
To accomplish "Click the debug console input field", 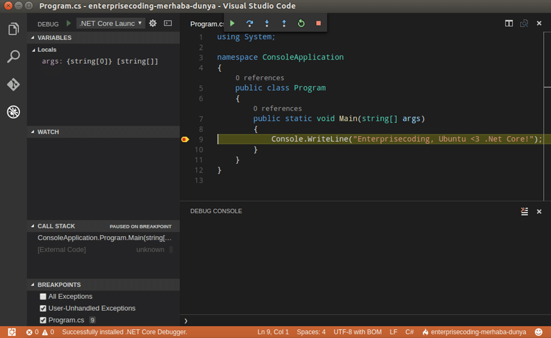I will coord(366,321).
